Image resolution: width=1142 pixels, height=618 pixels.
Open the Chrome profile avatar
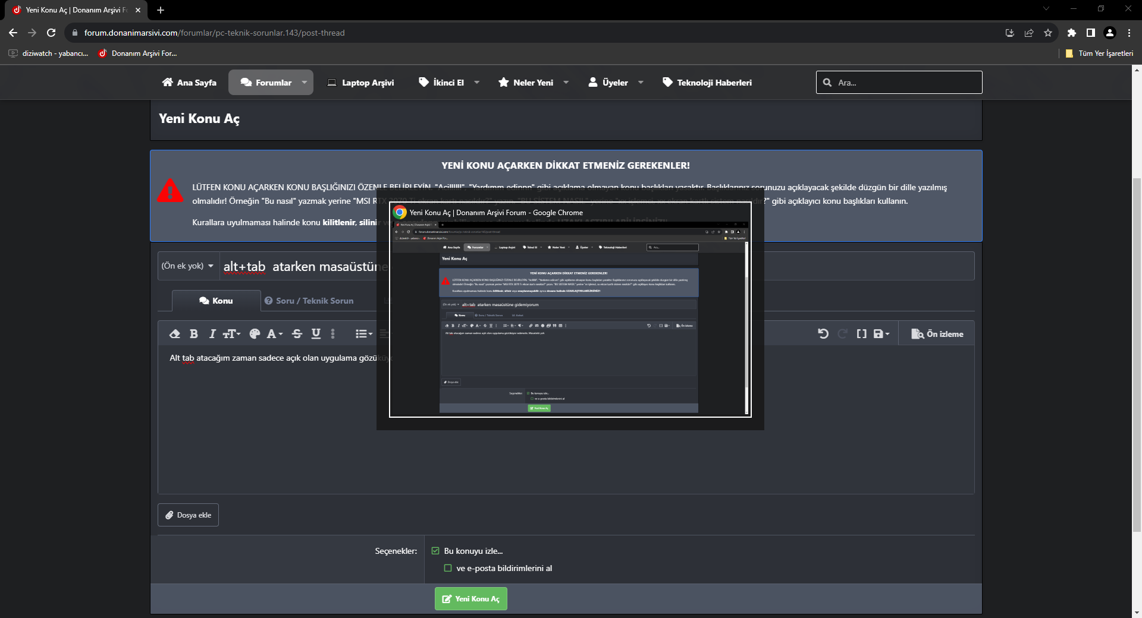pos(1110,33)
